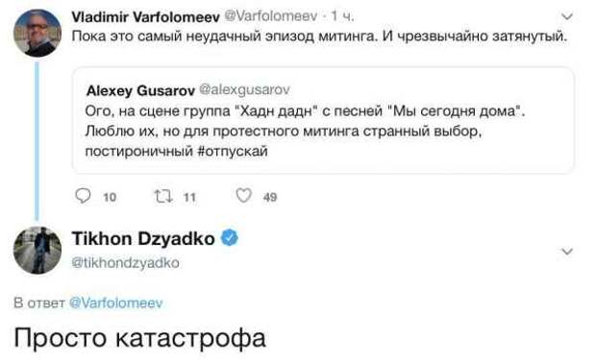
Task: Click the '1 ч.' tweet timestamp
Action: pyautogui.click(x=342, y=16)
